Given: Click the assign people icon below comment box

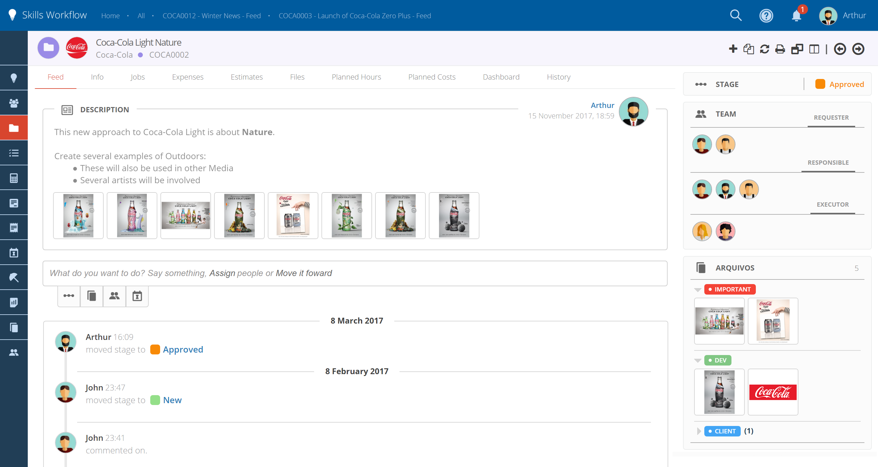Looking at the screenshot, I should [x=114, y=296].
